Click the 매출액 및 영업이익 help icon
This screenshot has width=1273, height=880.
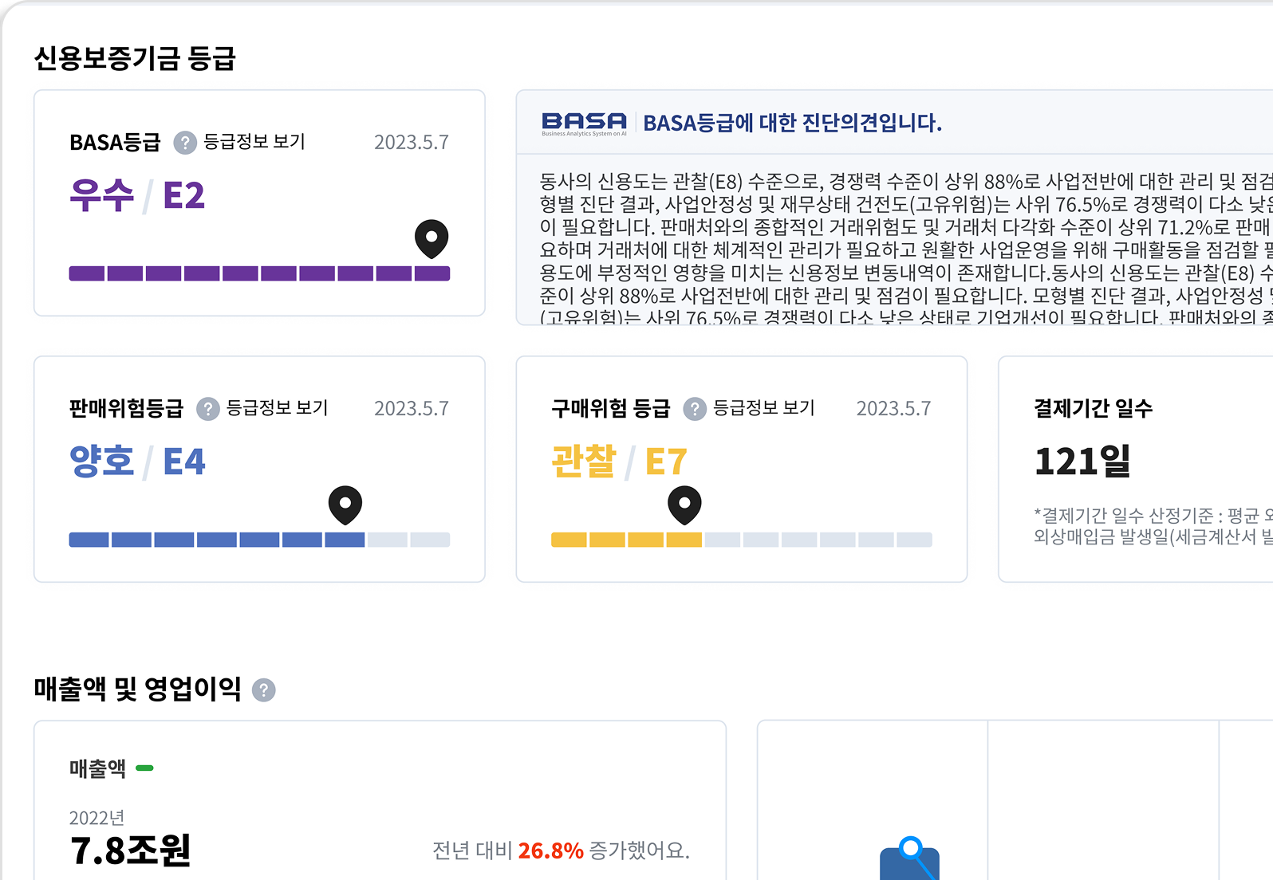[264, 690]
